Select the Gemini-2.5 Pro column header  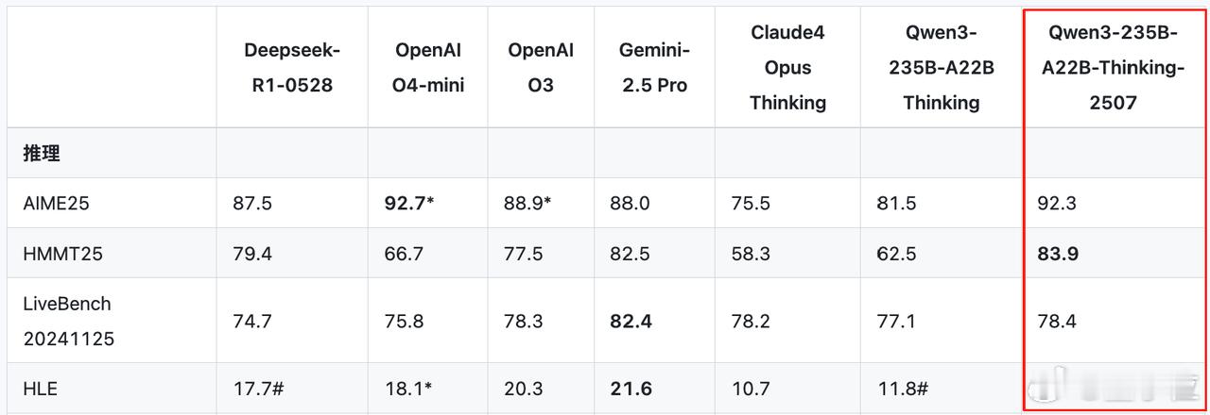[654, 67]
